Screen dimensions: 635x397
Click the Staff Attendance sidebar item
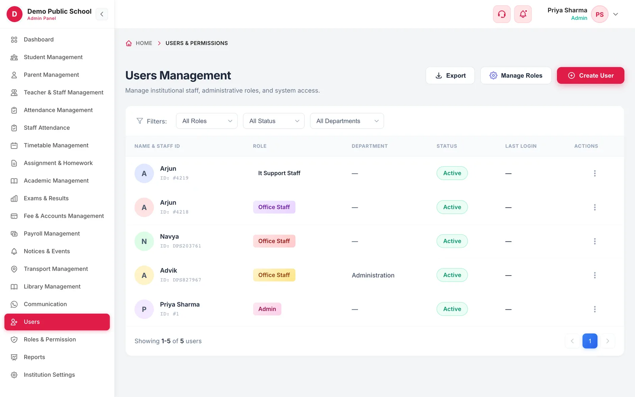57,128
